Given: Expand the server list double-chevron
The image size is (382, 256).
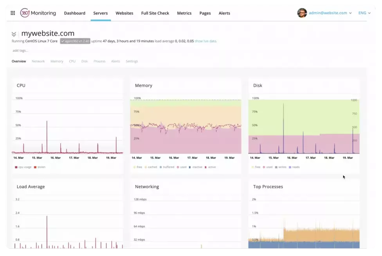Looking at the screenshot, I should (x=14, y=34).
